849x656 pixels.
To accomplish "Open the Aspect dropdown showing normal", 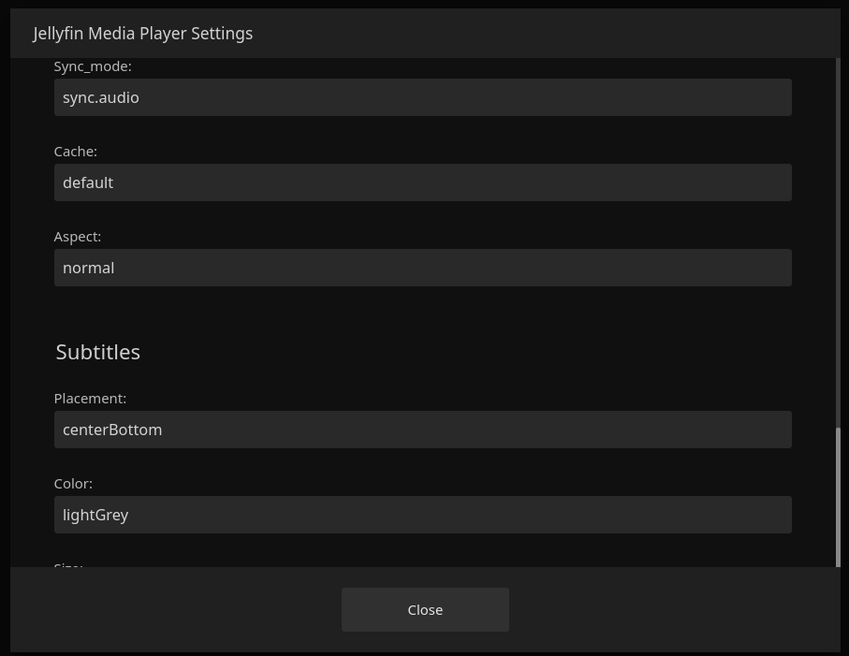I will pyautogui.click(x=422, y=268).
